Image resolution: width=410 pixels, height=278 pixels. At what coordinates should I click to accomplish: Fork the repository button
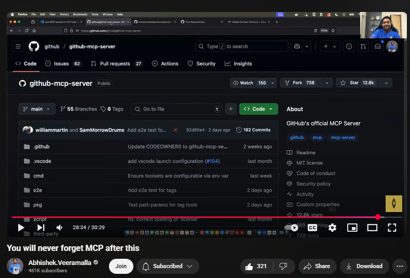coord(299,83)
